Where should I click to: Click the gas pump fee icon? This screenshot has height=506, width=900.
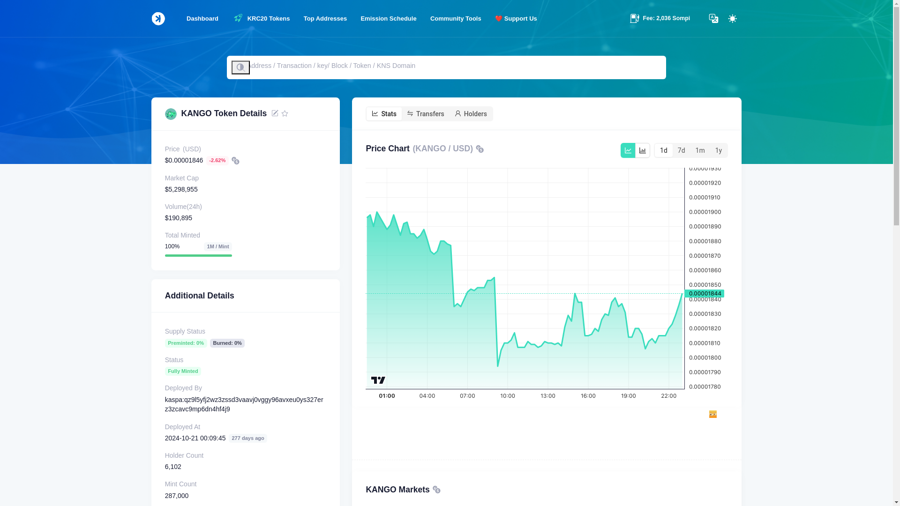[x=635, y=18]
